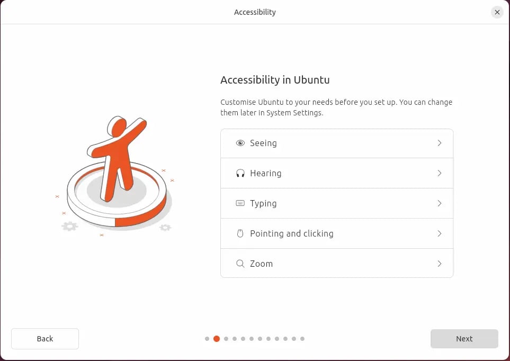Expand the Pointing and clicking chevron

pyautogui.click(x=440, y=233)
